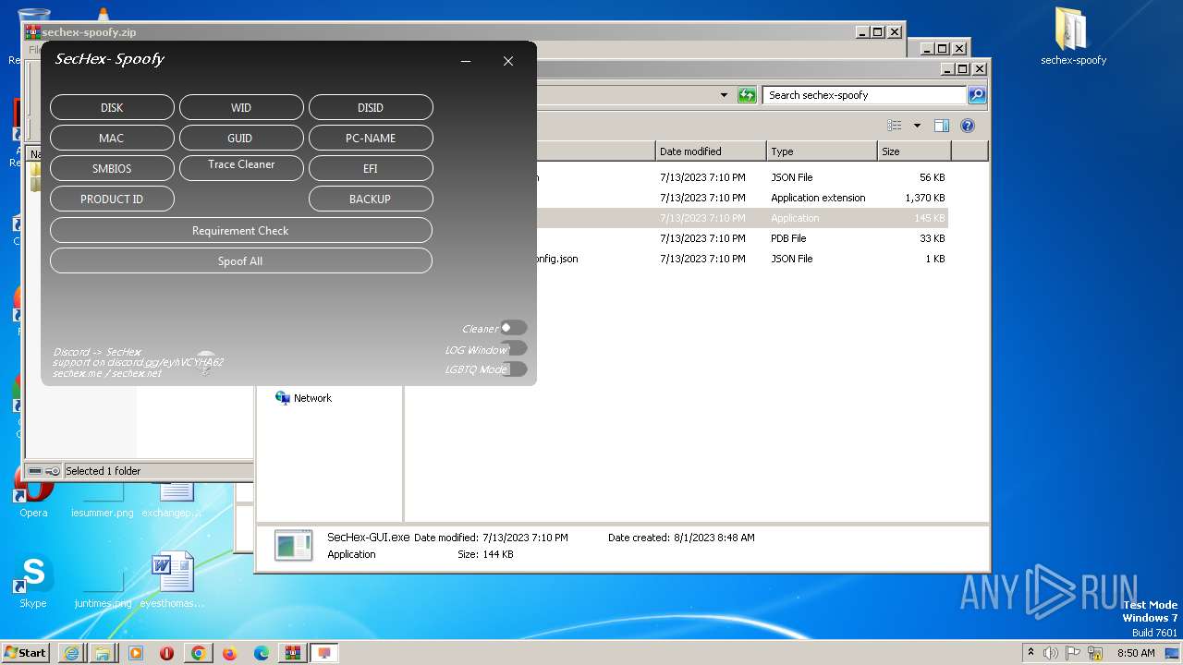The image size is (1183, 665).
Task: Open juntimes.png on the desktop
Action: pyautogui.click(x=104, y=589)
